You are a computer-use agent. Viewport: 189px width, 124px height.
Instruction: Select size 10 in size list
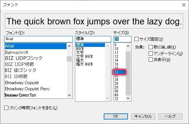pyautogui.click(x=120, y=49)
